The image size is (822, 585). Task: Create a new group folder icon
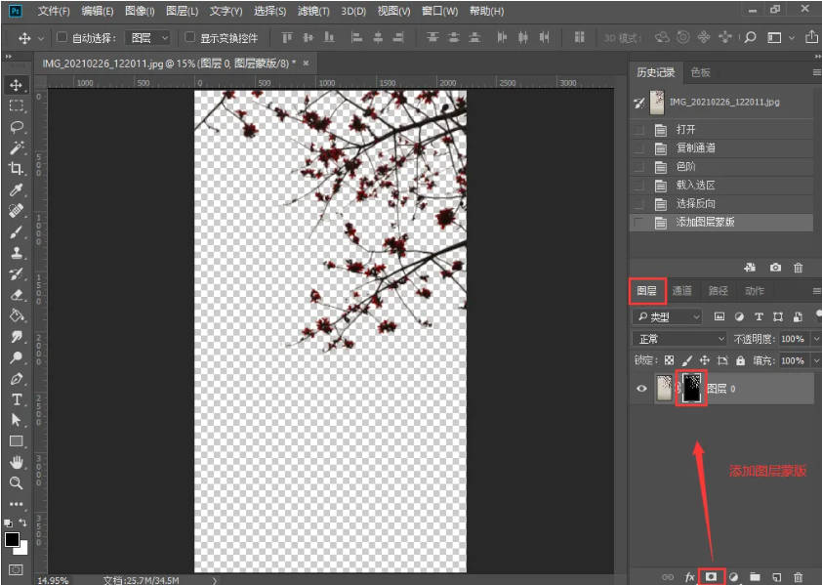coord(755,576)
